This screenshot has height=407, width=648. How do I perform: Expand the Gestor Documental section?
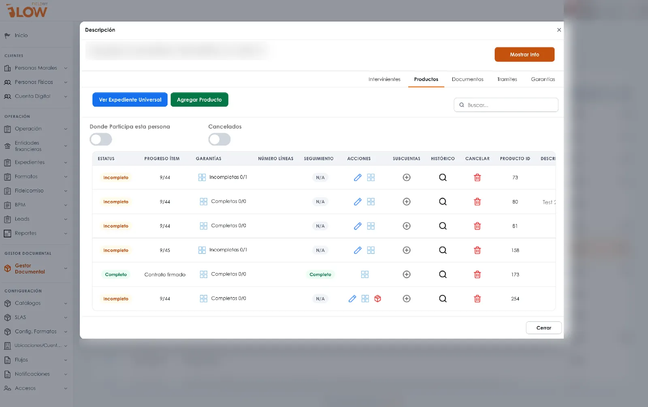[36, 268]
